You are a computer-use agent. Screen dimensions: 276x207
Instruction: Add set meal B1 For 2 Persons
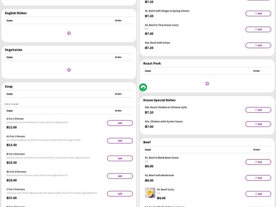(120, 176)
